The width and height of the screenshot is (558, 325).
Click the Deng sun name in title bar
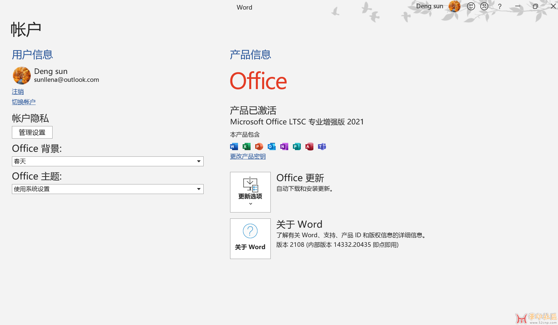(430, 6)
